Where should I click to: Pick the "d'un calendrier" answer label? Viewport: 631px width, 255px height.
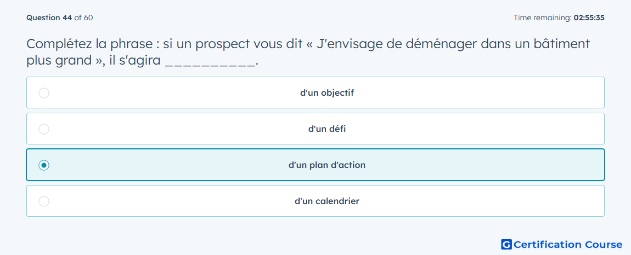[327, 201]
